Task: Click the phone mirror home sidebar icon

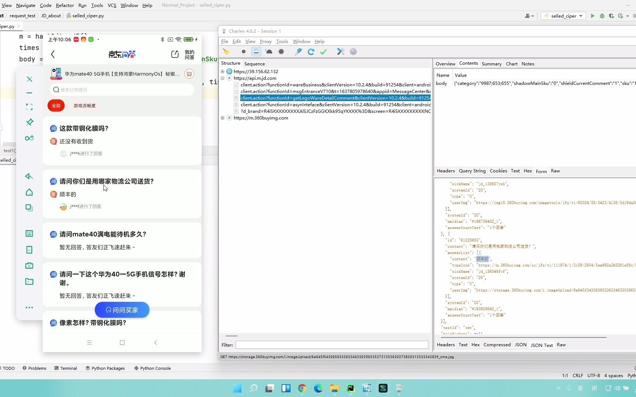Action: 29,192
